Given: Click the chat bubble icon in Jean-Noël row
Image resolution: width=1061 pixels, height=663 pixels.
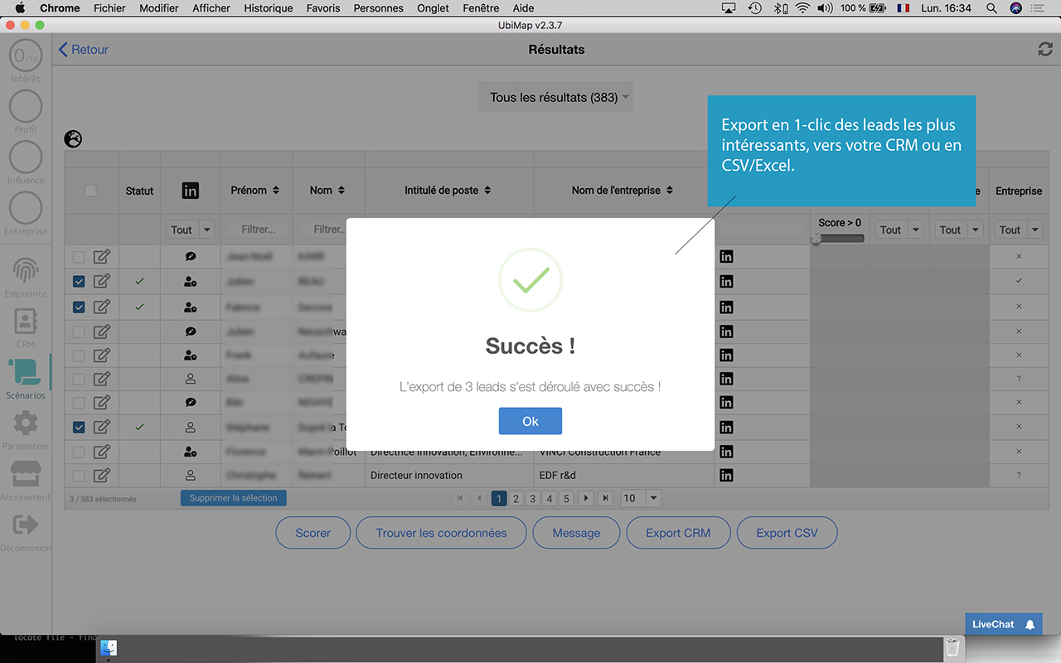Looking at the screenshot, I should (191, 257).
